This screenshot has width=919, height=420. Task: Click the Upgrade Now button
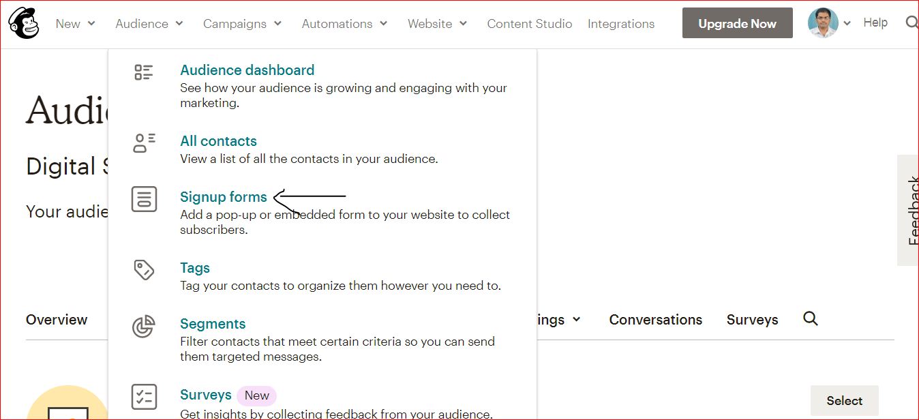(x=738, y=23)
